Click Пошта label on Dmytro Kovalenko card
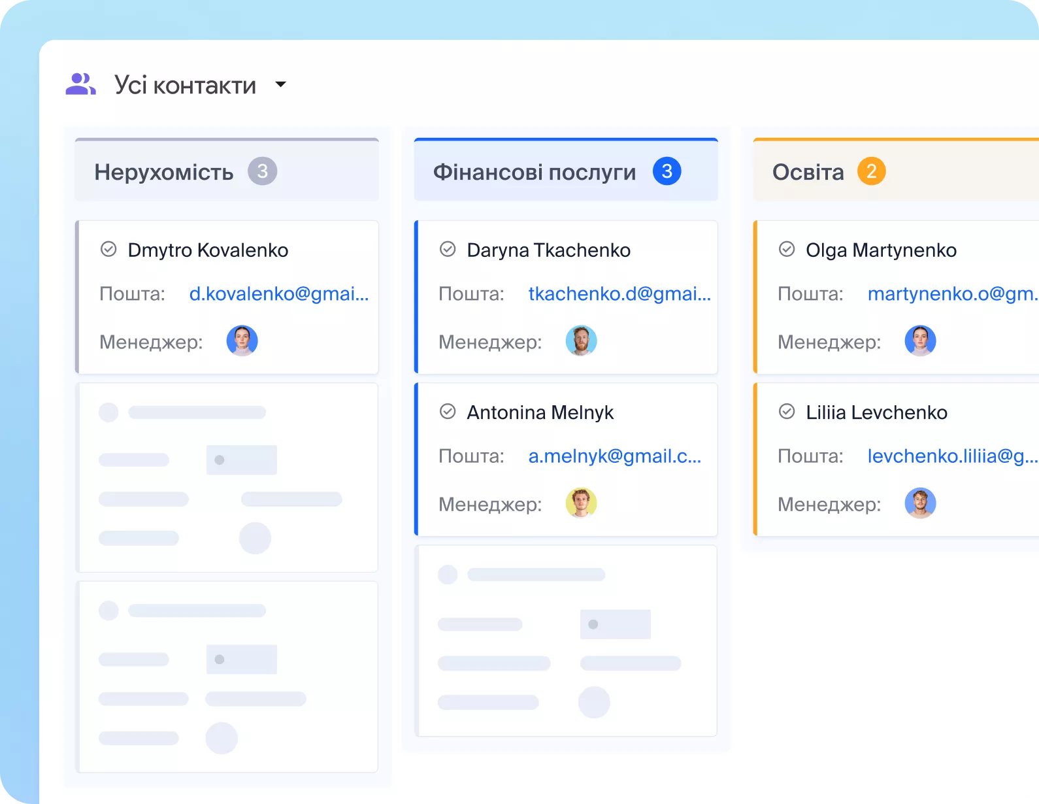The image size is (1039, 804). (x=132, y=294)
